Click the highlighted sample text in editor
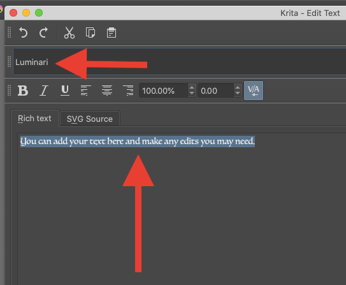The width and height of the screenshot is (346, 285). tap(138, 142)
